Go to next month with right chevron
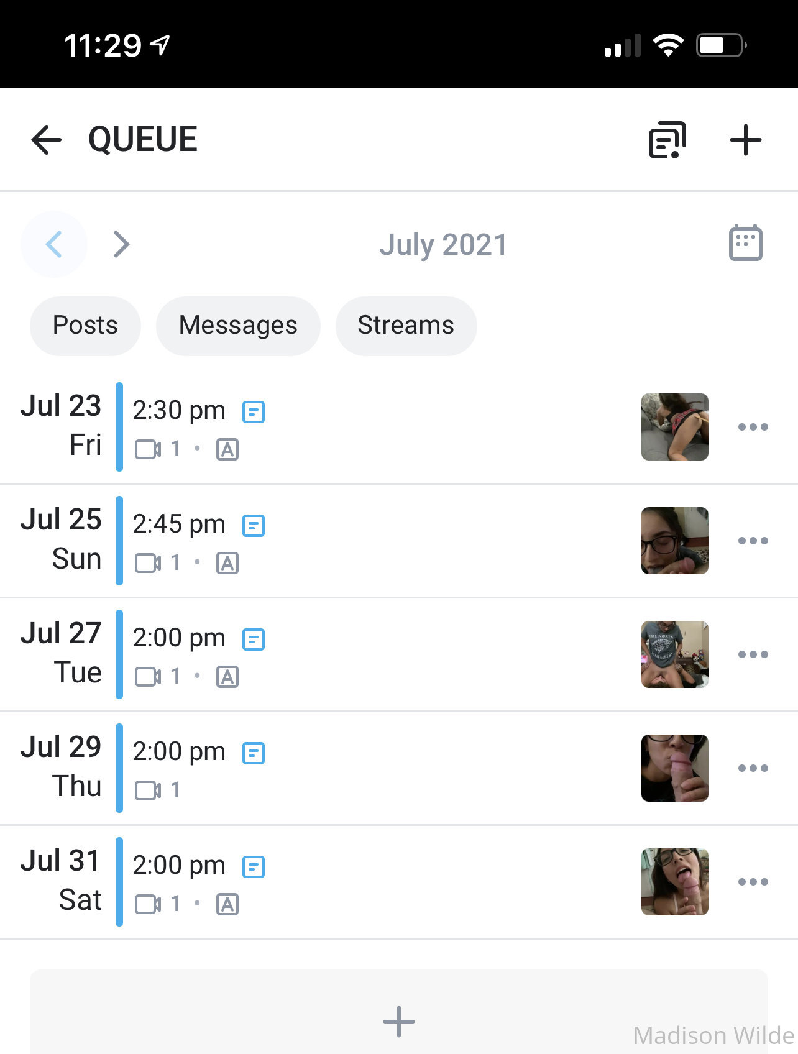This screenshot has width=798, height=1054. tap(121, 244)
